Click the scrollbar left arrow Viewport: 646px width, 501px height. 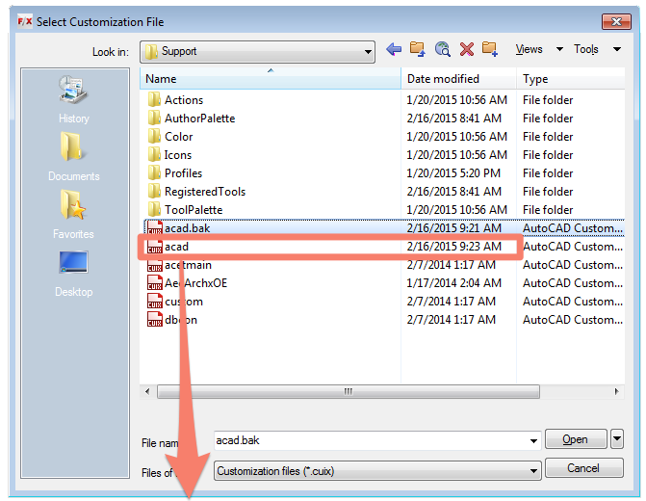point(147,391)
